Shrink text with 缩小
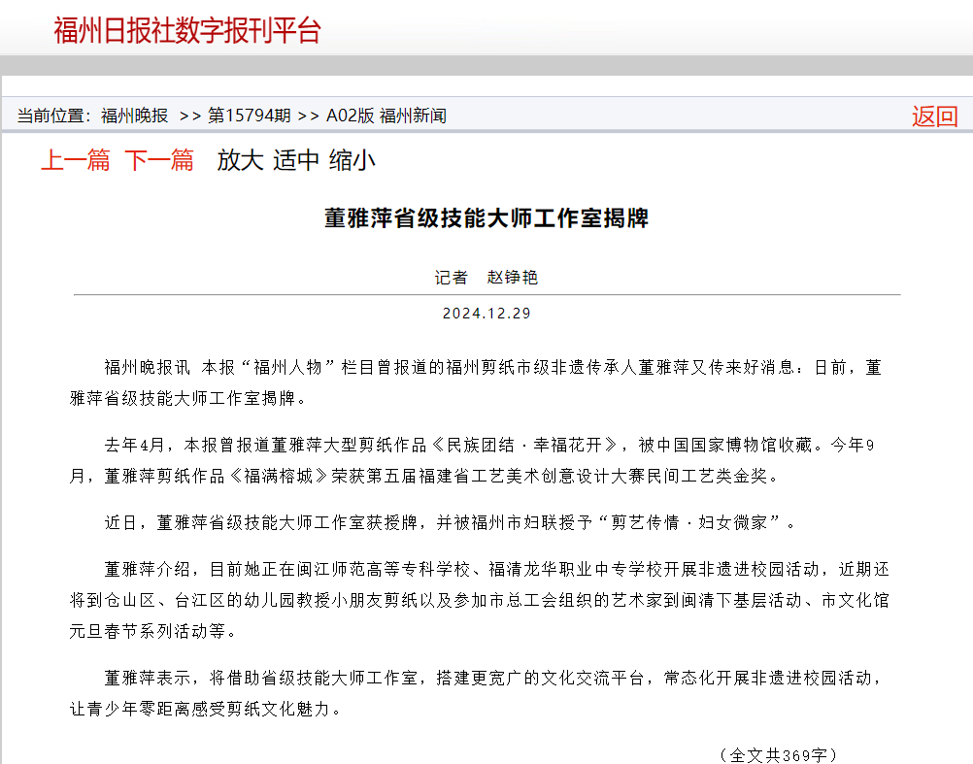This screenshot has height=764, width=973. click(x=352, y=160)
